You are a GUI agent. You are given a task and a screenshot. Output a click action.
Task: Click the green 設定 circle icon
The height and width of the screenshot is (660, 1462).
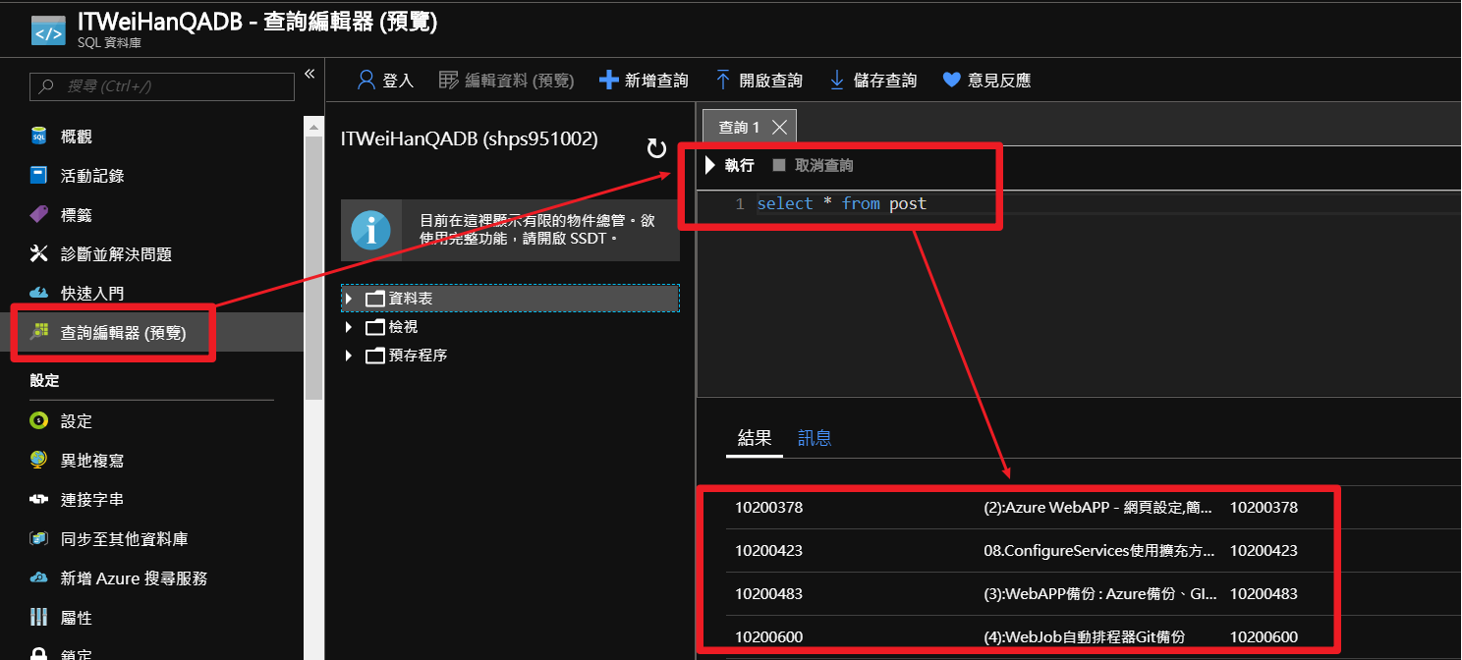39,421
